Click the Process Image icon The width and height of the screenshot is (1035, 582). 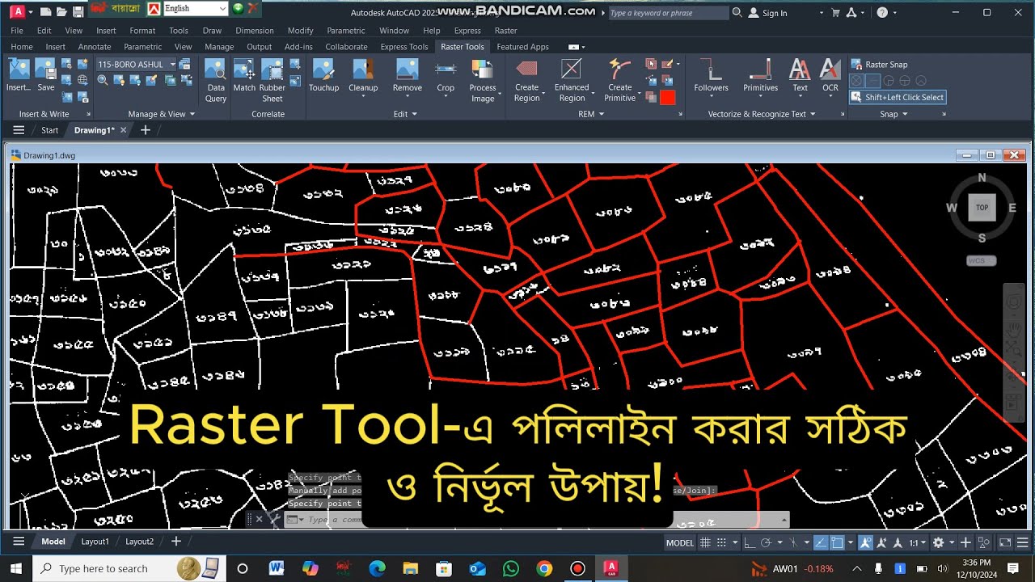483,70
